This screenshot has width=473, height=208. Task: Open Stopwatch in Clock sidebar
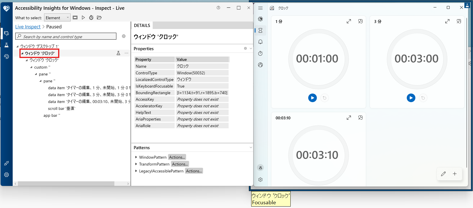pos(260,53)
